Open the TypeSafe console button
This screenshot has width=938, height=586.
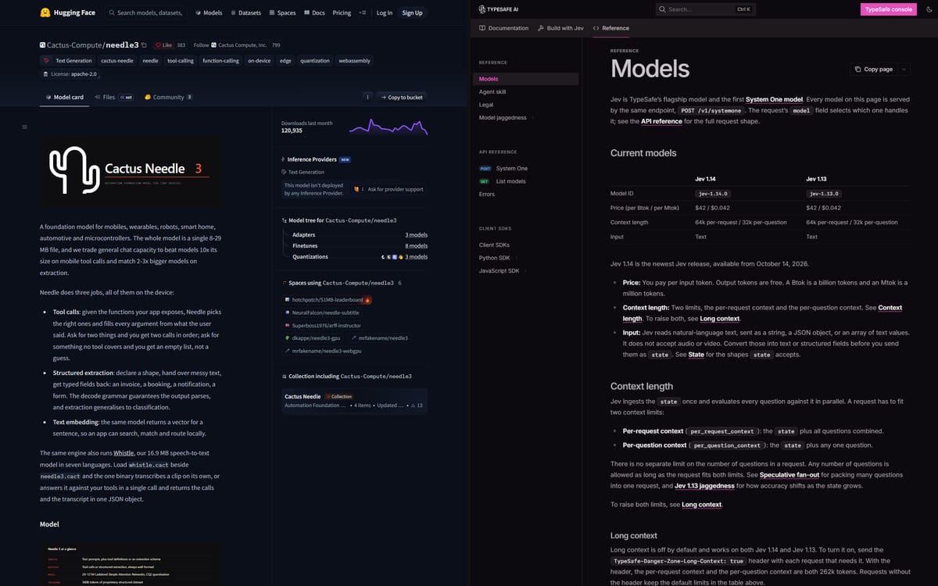[888, 9]
